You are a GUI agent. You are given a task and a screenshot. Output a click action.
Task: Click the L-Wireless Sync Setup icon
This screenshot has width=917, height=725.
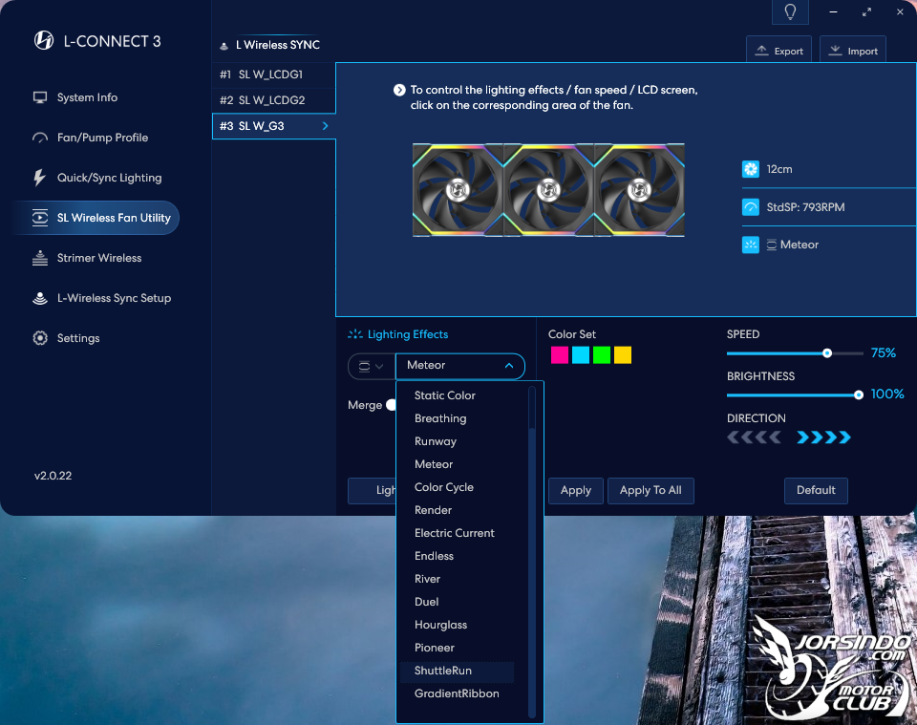coord(40,298)
